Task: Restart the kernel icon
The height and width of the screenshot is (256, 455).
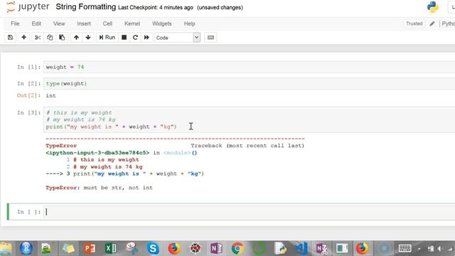Action: click(x=135, y=38)
